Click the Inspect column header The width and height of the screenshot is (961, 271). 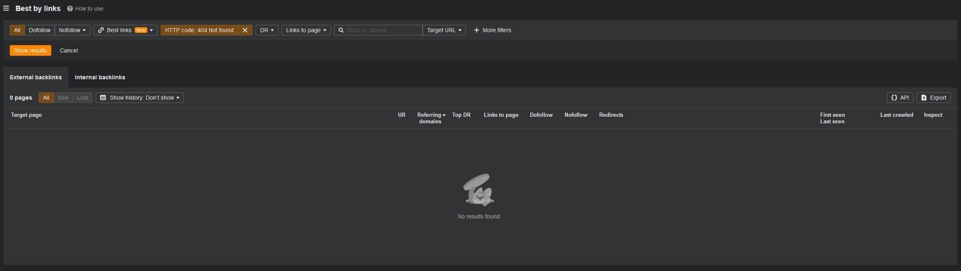933,115
